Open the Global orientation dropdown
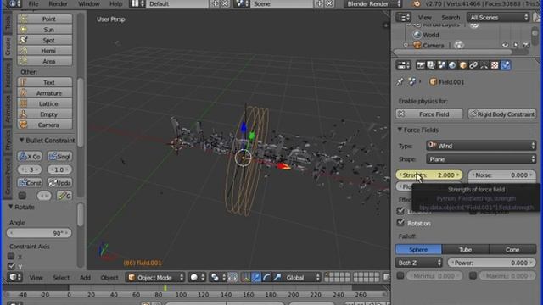Image resolution: width=543 pixels, height=305 pixels. click(x=302, y=277)
